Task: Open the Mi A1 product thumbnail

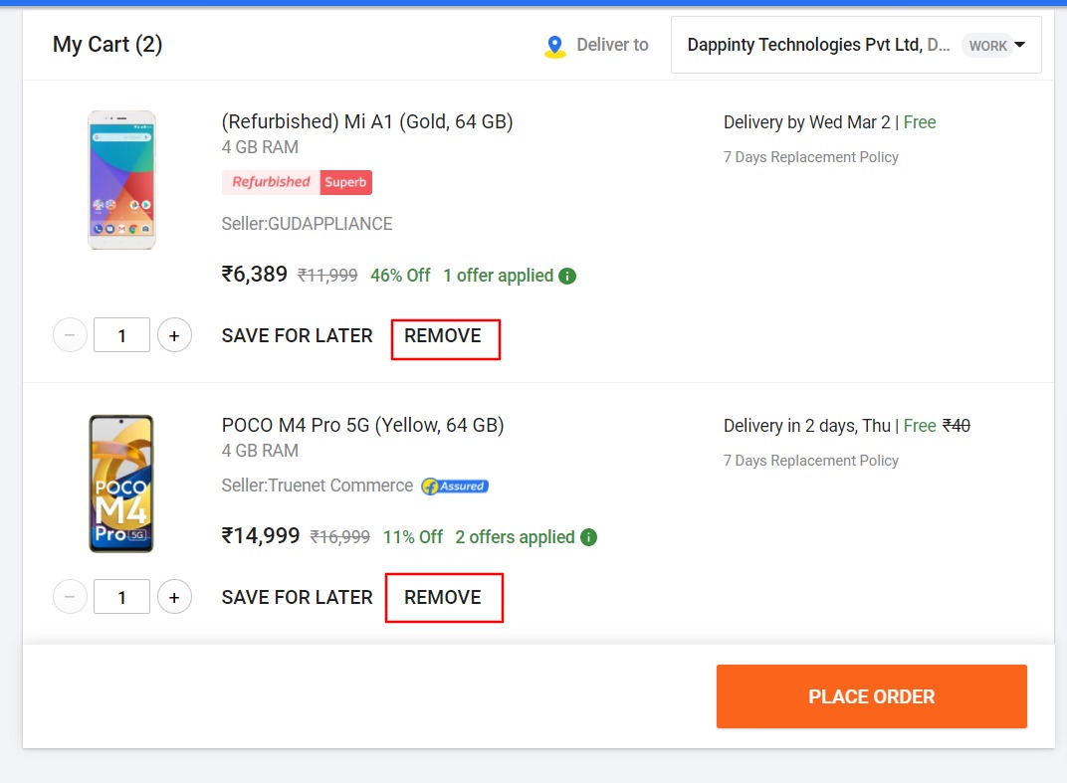Action: coord(121,180)
